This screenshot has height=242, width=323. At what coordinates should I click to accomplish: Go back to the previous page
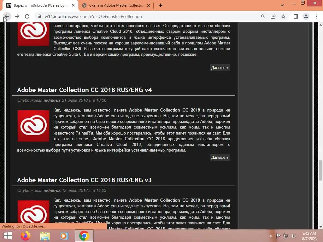[7, 16]
